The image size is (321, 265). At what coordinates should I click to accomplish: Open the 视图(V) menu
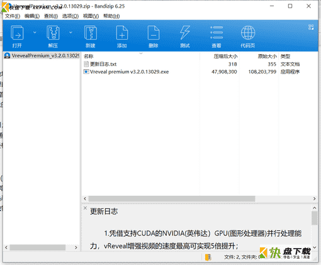point(91,16)
